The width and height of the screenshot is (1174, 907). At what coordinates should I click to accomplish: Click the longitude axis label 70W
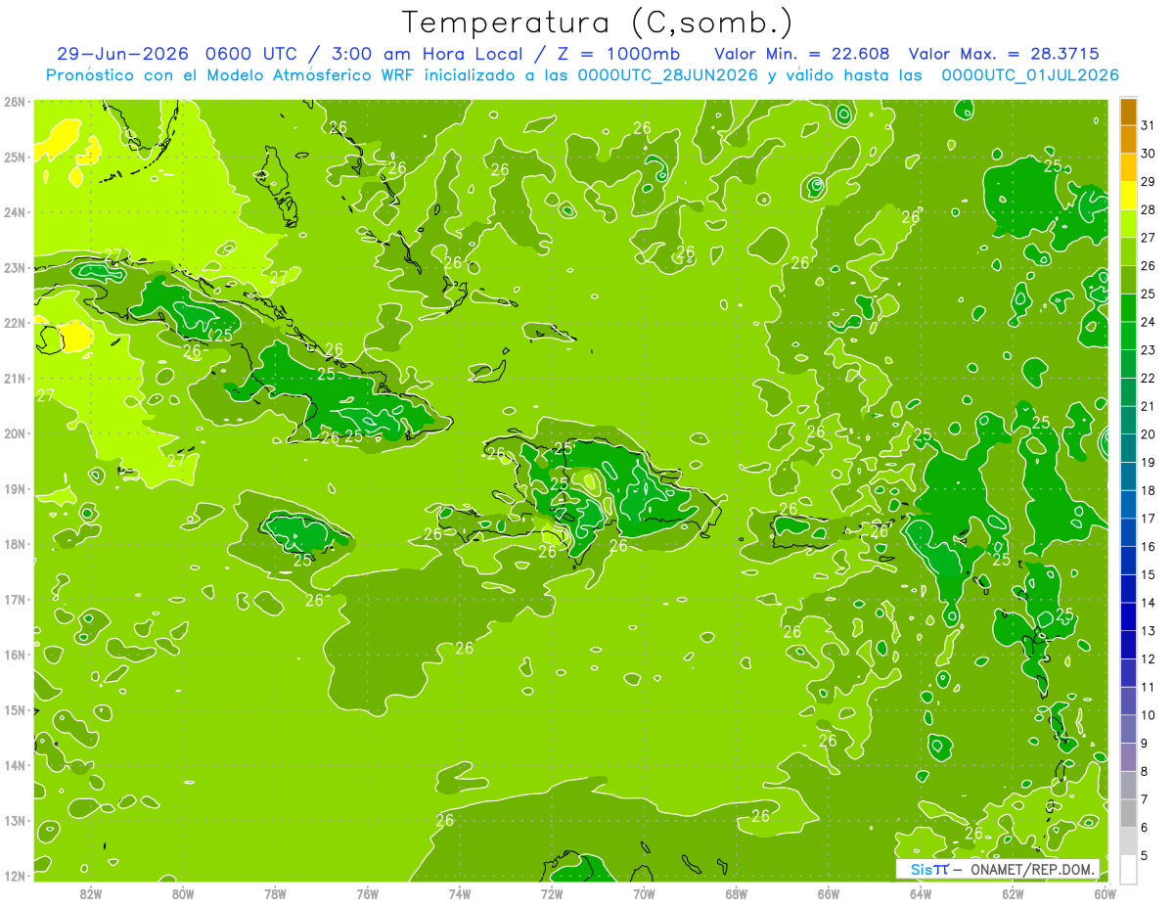pyautogui.click(x=644, y=893)
